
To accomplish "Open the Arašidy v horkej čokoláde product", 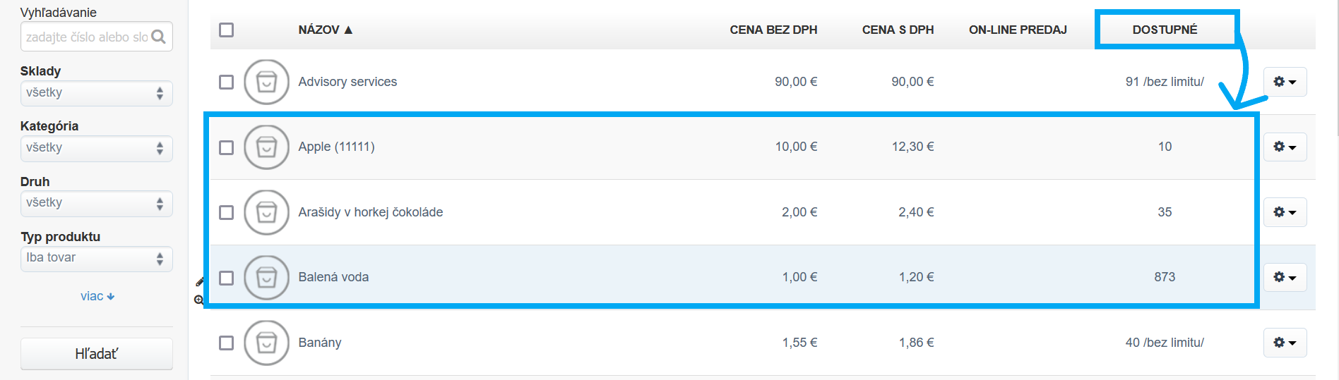I will coord(370,212).
